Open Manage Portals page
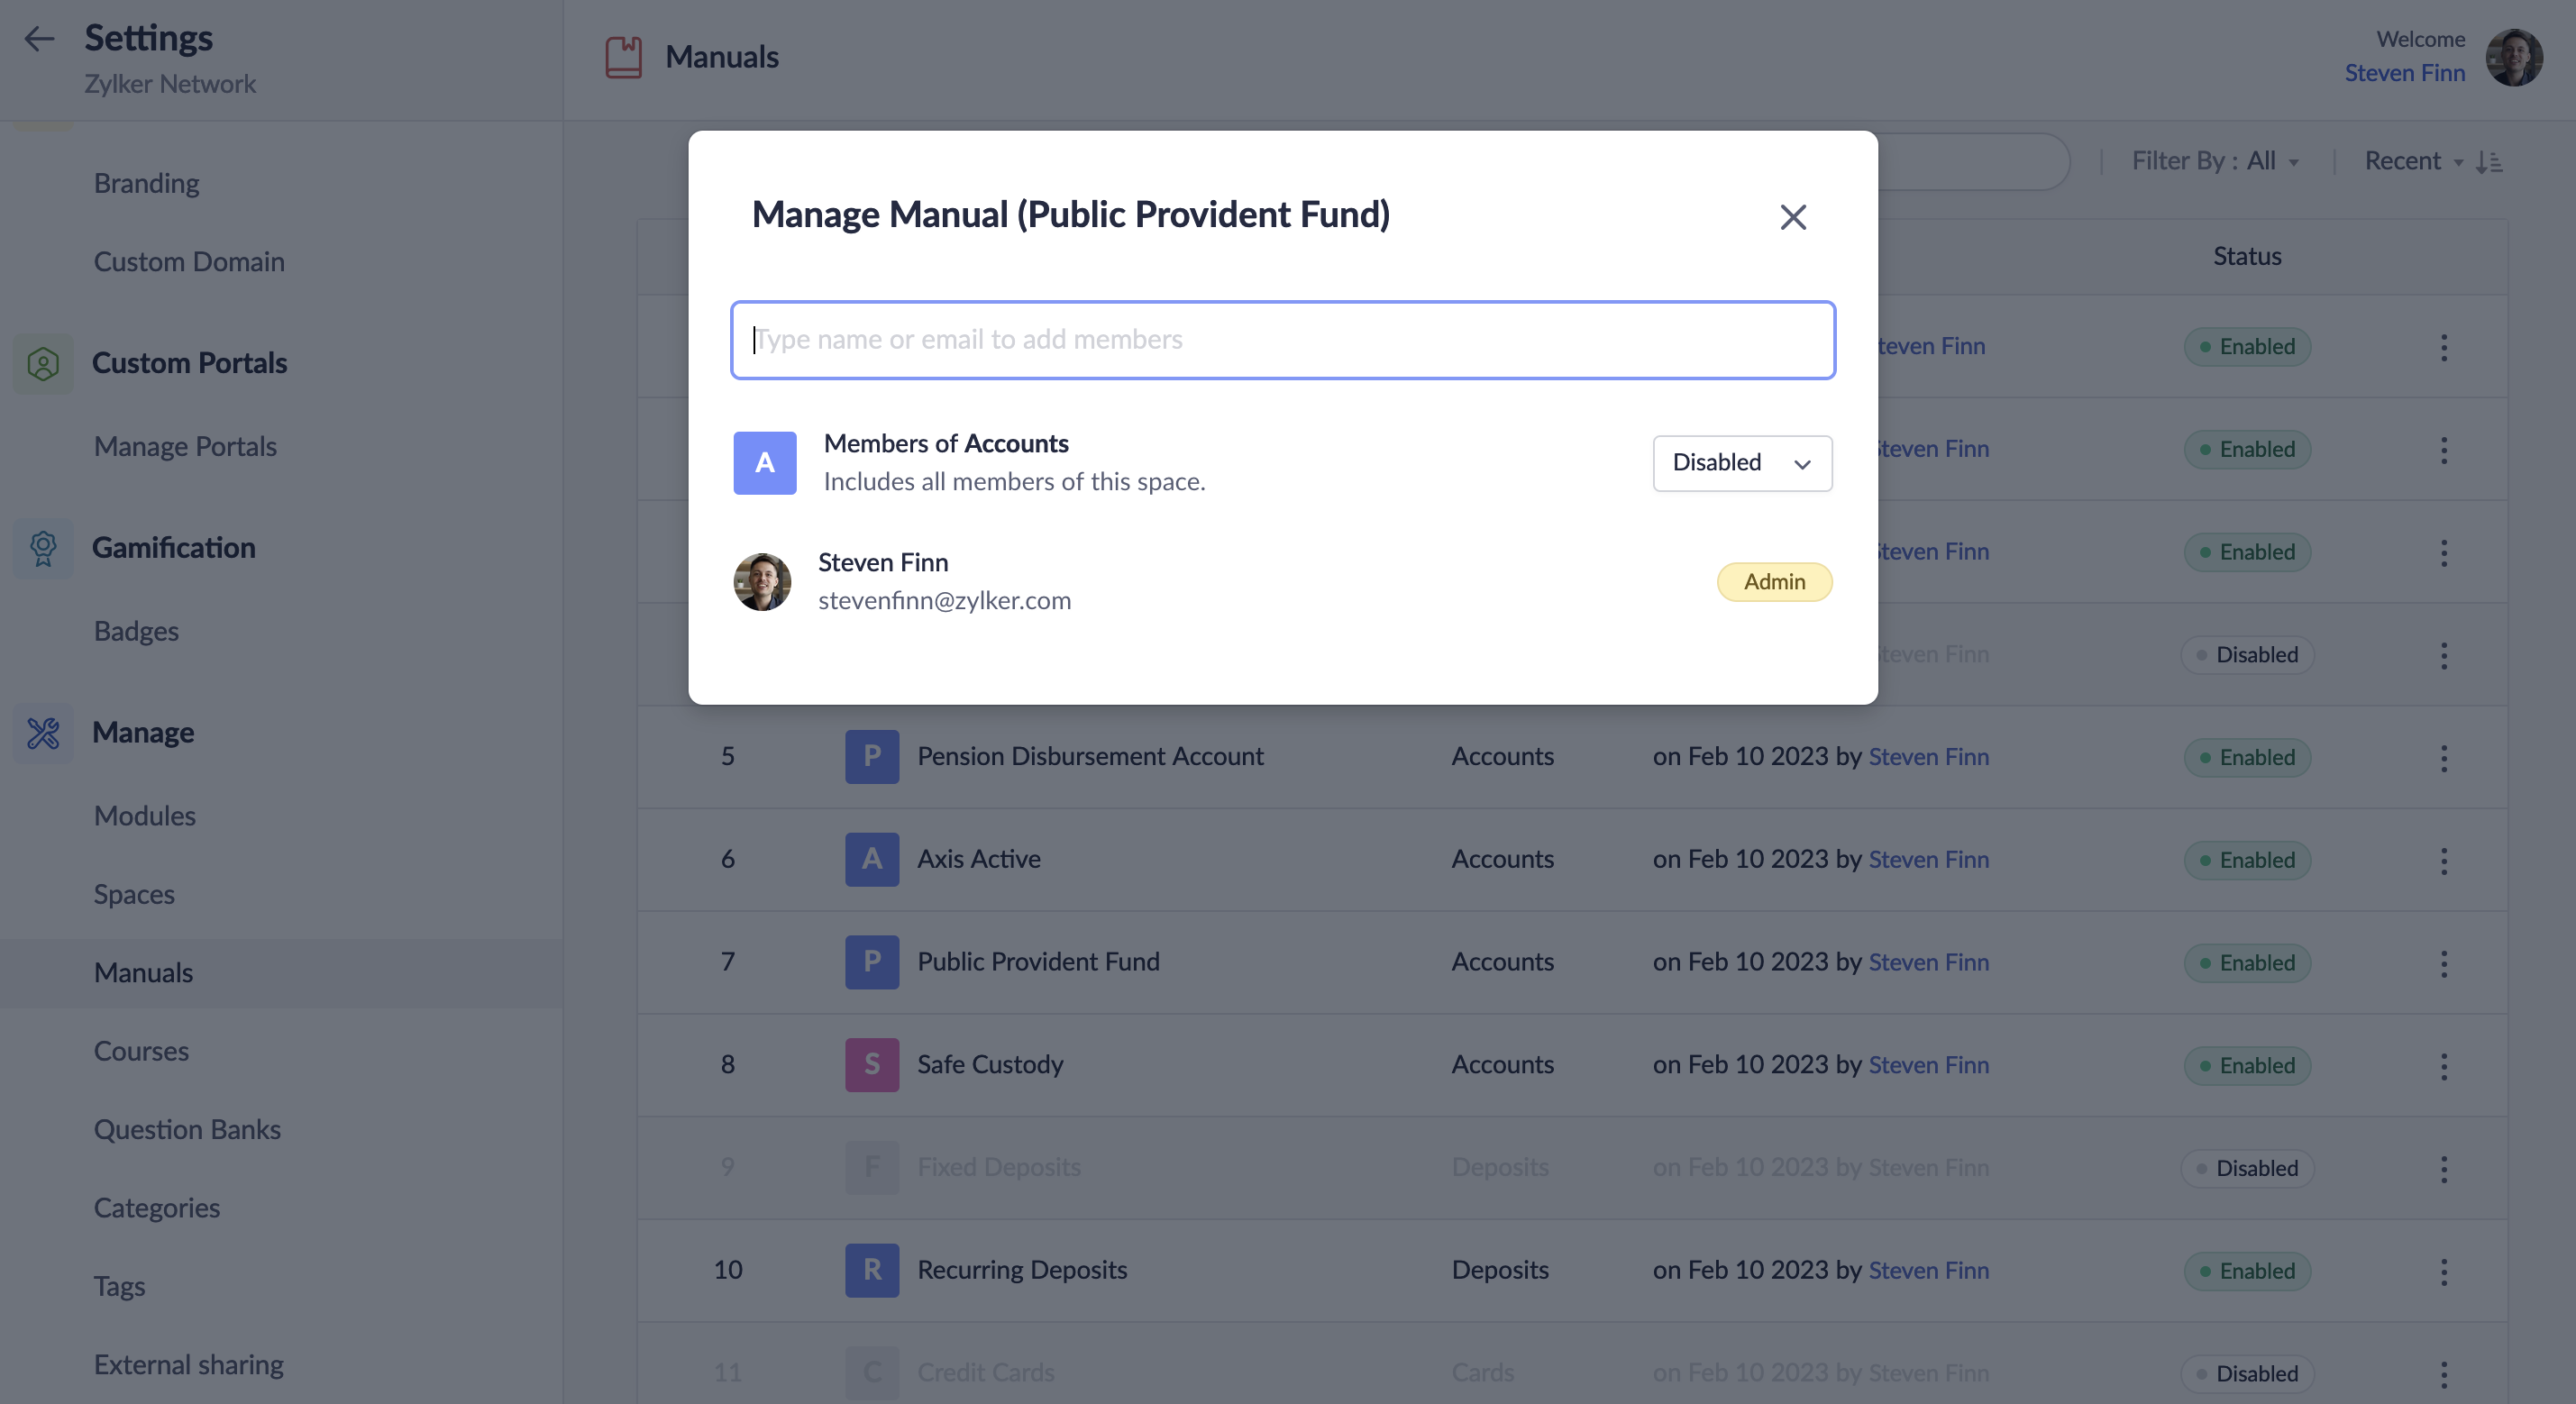Viewport: 2576px width, 1404px height. (x=185, y=447)
